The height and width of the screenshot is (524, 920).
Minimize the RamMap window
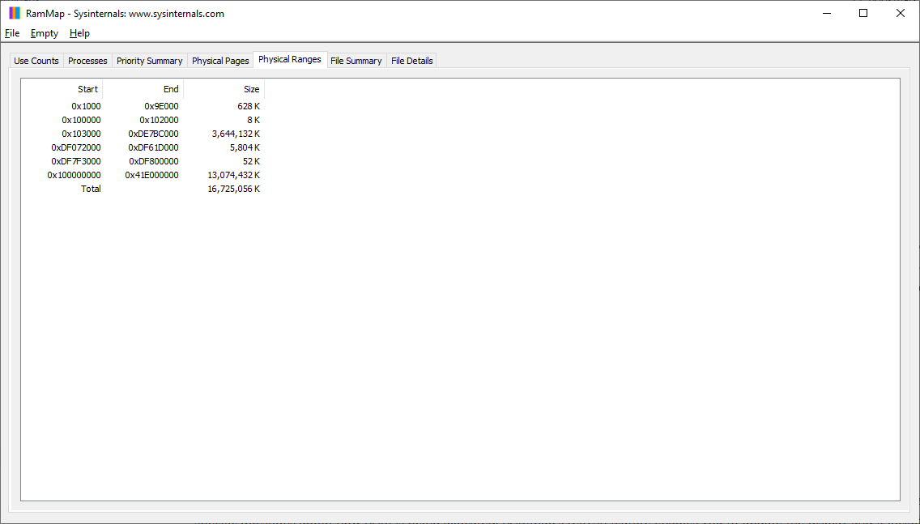pyautogui.click(x=828, y=14)
